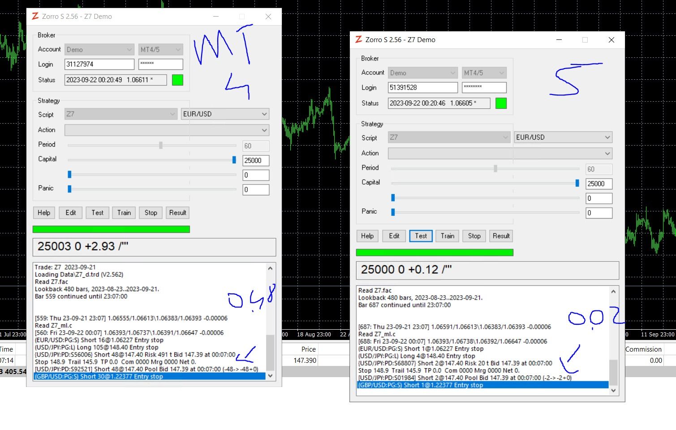Click log scrollbar down arrow in left window
This screenshot has width=676, height=430.
(x=270, y=376)
